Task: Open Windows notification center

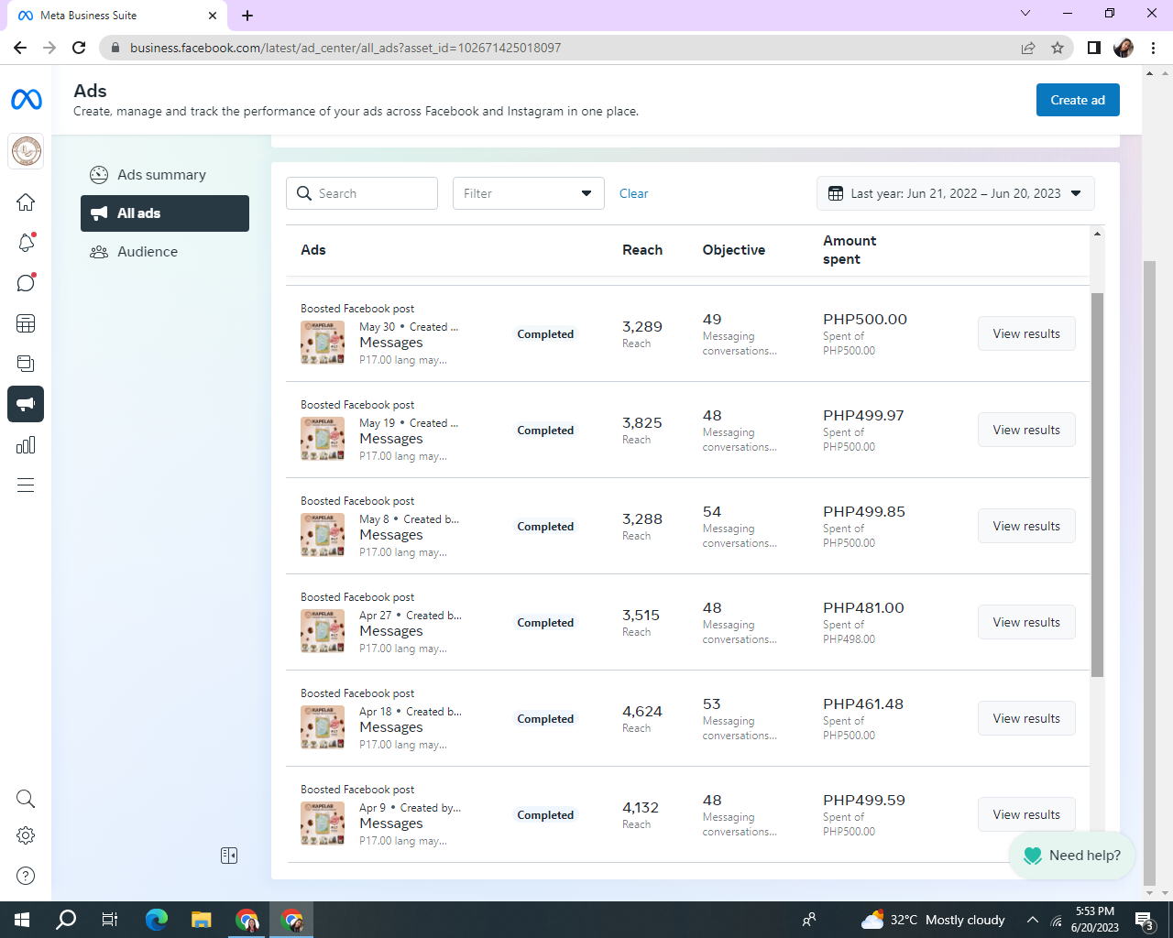Action: click(1146, 920)
